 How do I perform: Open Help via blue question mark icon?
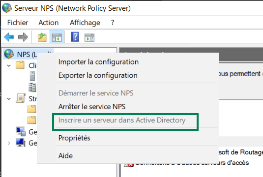(x=75, y=37)
